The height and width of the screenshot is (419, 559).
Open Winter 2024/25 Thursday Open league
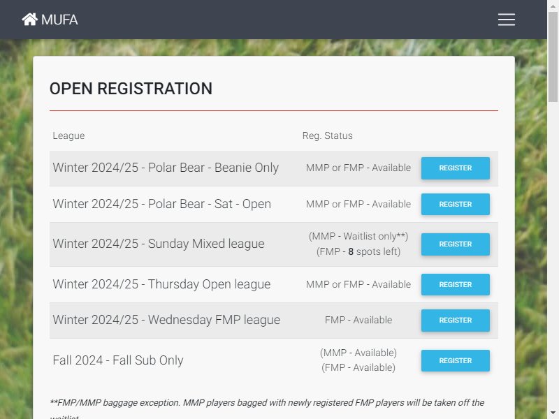point(161,284)
